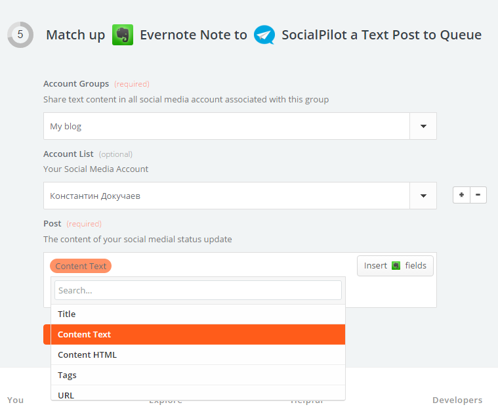The width and height of the screenshot is (498, 407).
Task: Click the Константин Докучаев account field
Action: pos(226,196)
